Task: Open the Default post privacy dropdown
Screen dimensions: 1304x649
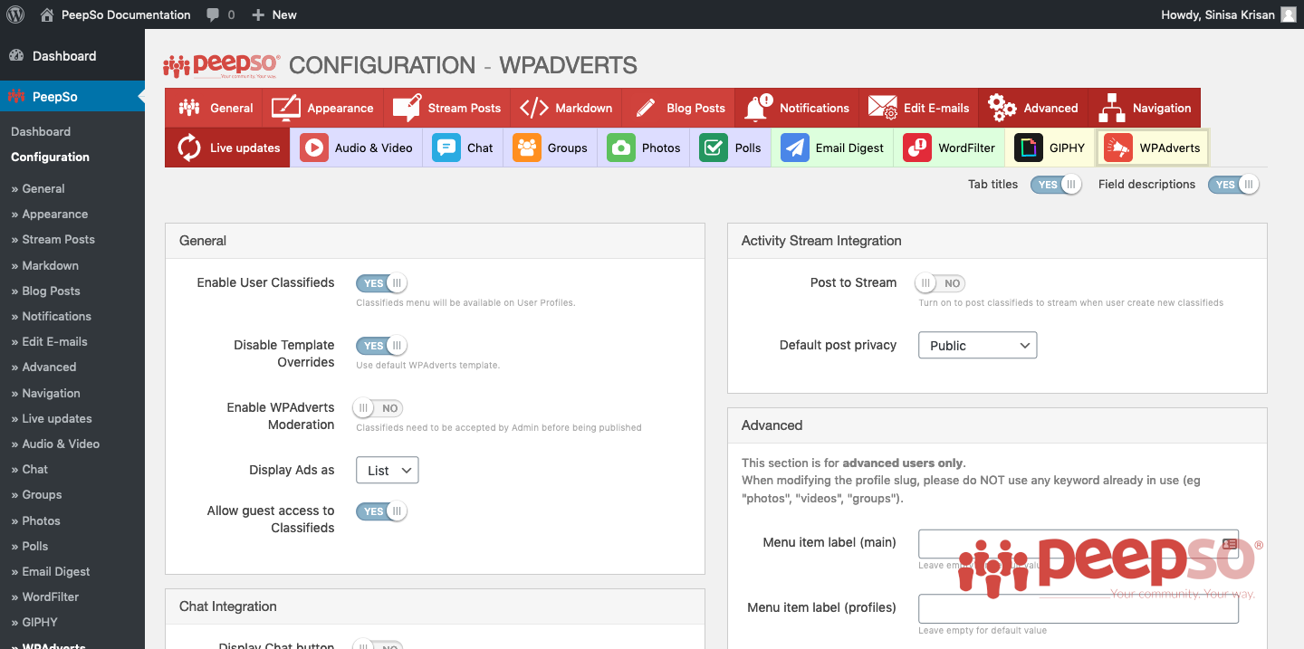Action: [x=977, y=345]
